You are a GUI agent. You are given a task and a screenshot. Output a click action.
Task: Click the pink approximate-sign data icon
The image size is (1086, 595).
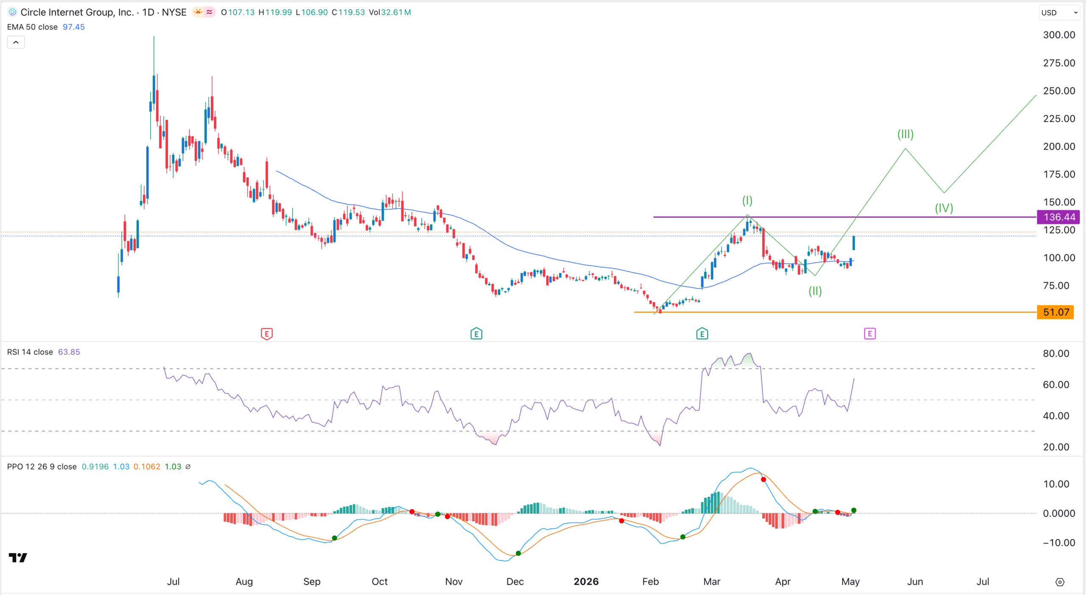210,12
